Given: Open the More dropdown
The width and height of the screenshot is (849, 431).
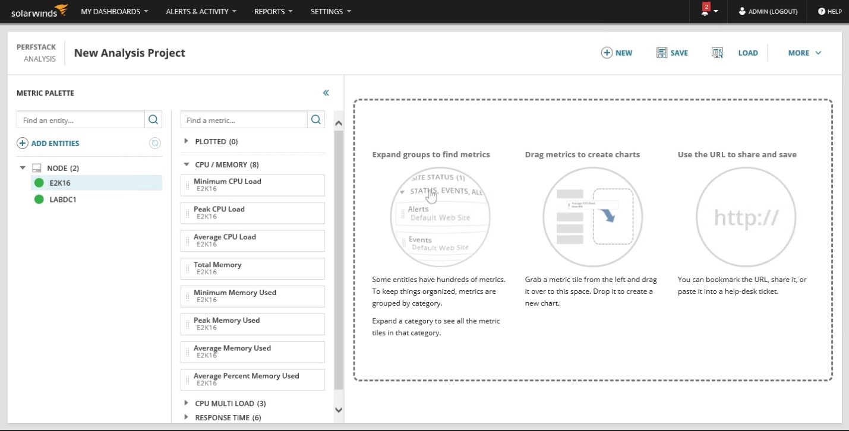Looking at the screenshot, I should click(x=805, y=53).
